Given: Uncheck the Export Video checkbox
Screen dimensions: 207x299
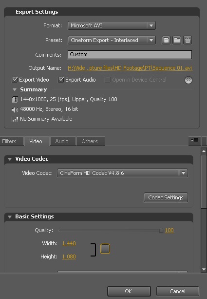Looking at the screenshot, I should point(15,80).
